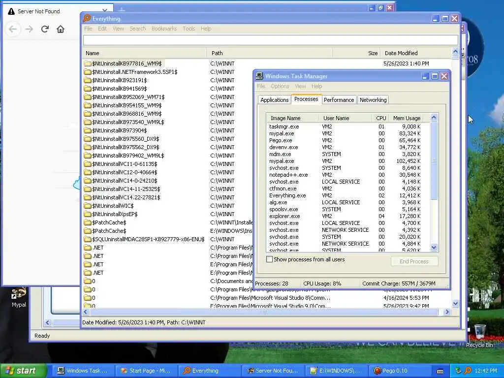Viewport: 504px width, 378px height.
Task: Sort processes by CPU column
Action: tap(380, 118)
